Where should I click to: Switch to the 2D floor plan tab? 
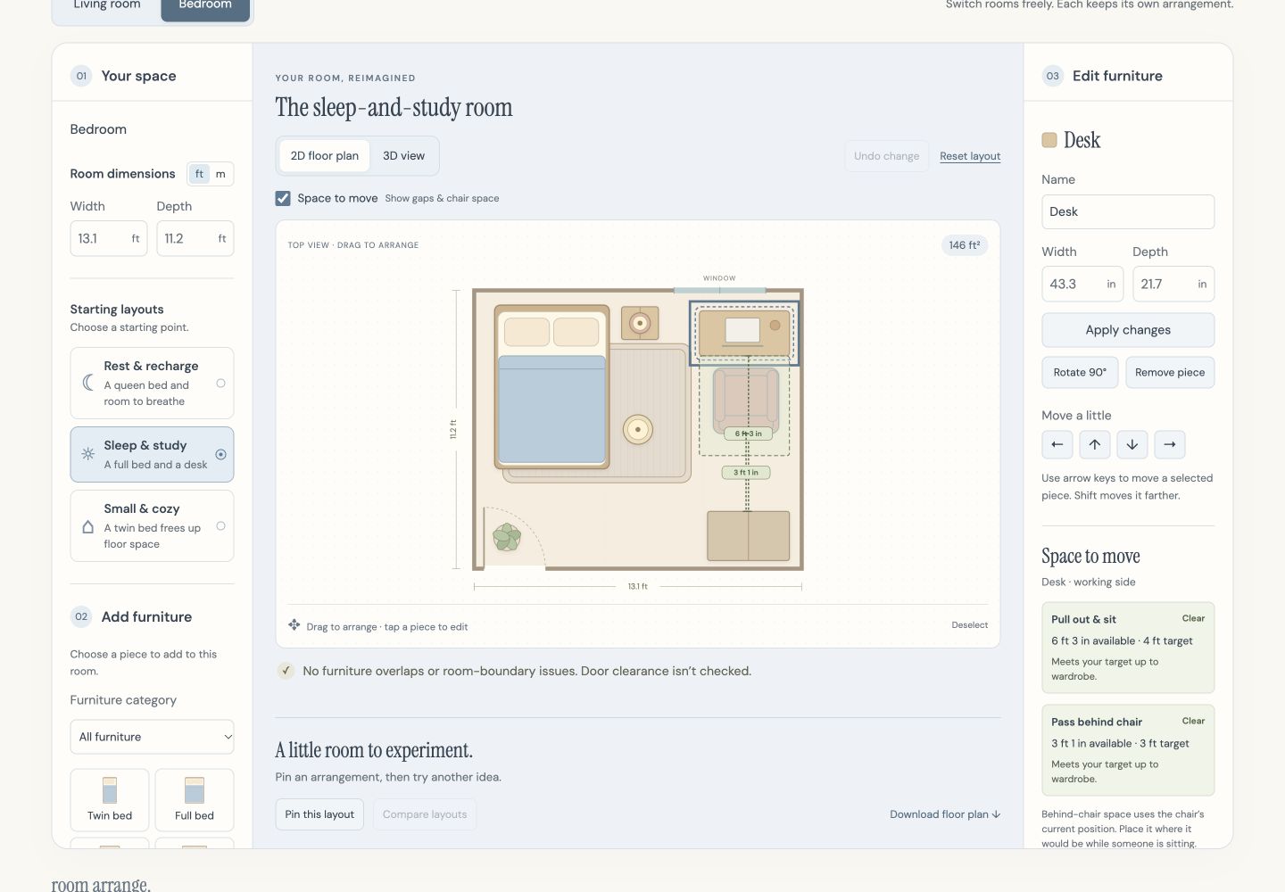coord(325,156)
